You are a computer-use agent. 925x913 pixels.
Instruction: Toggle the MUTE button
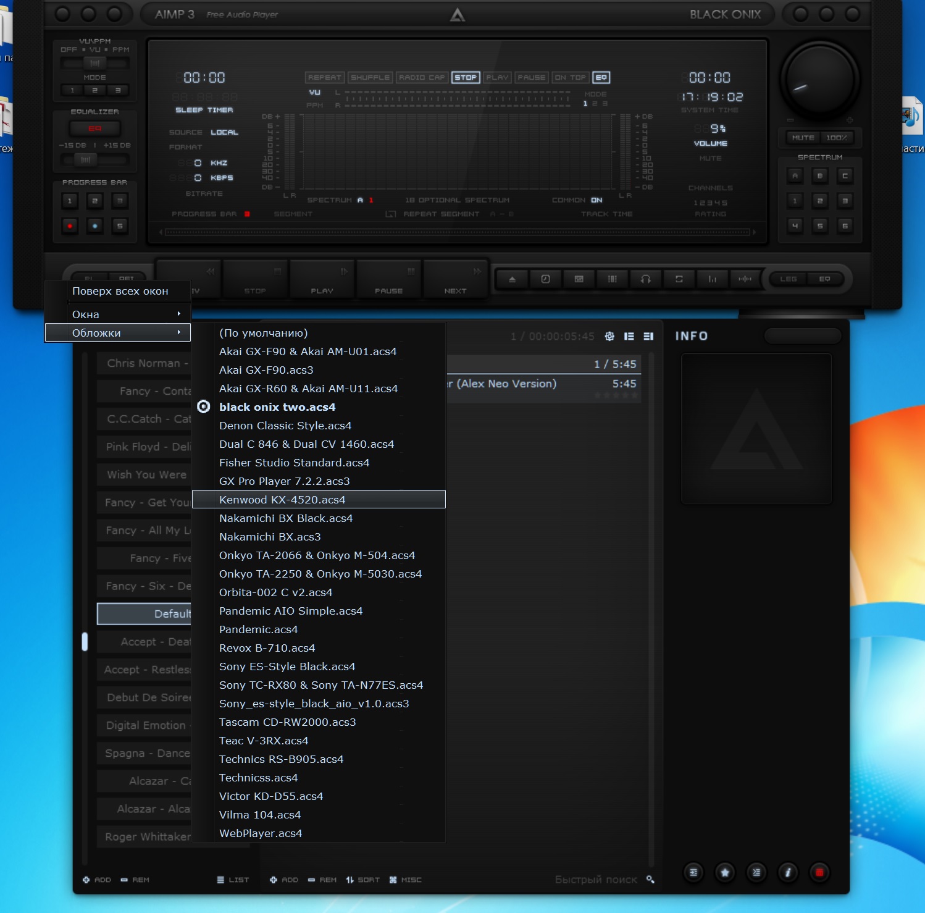coord(803,138)
